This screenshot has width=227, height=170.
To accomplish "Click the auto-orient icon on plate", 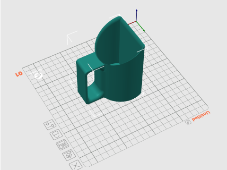I will (x=69, y=155).
